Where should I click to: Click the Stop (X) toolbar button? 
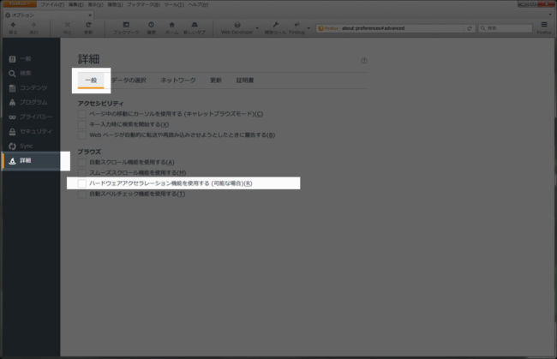[x=67, y=27]
